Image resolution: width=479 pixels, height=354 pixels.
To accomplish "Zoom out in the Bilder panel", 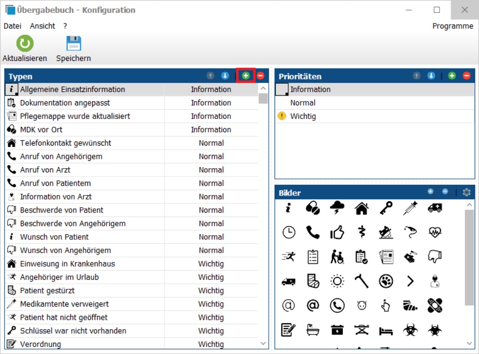I will pos(445,192).
